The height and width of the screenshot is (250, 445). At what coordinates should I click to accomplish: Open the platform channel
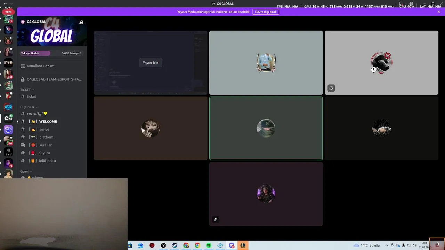[x=52, y=137]
